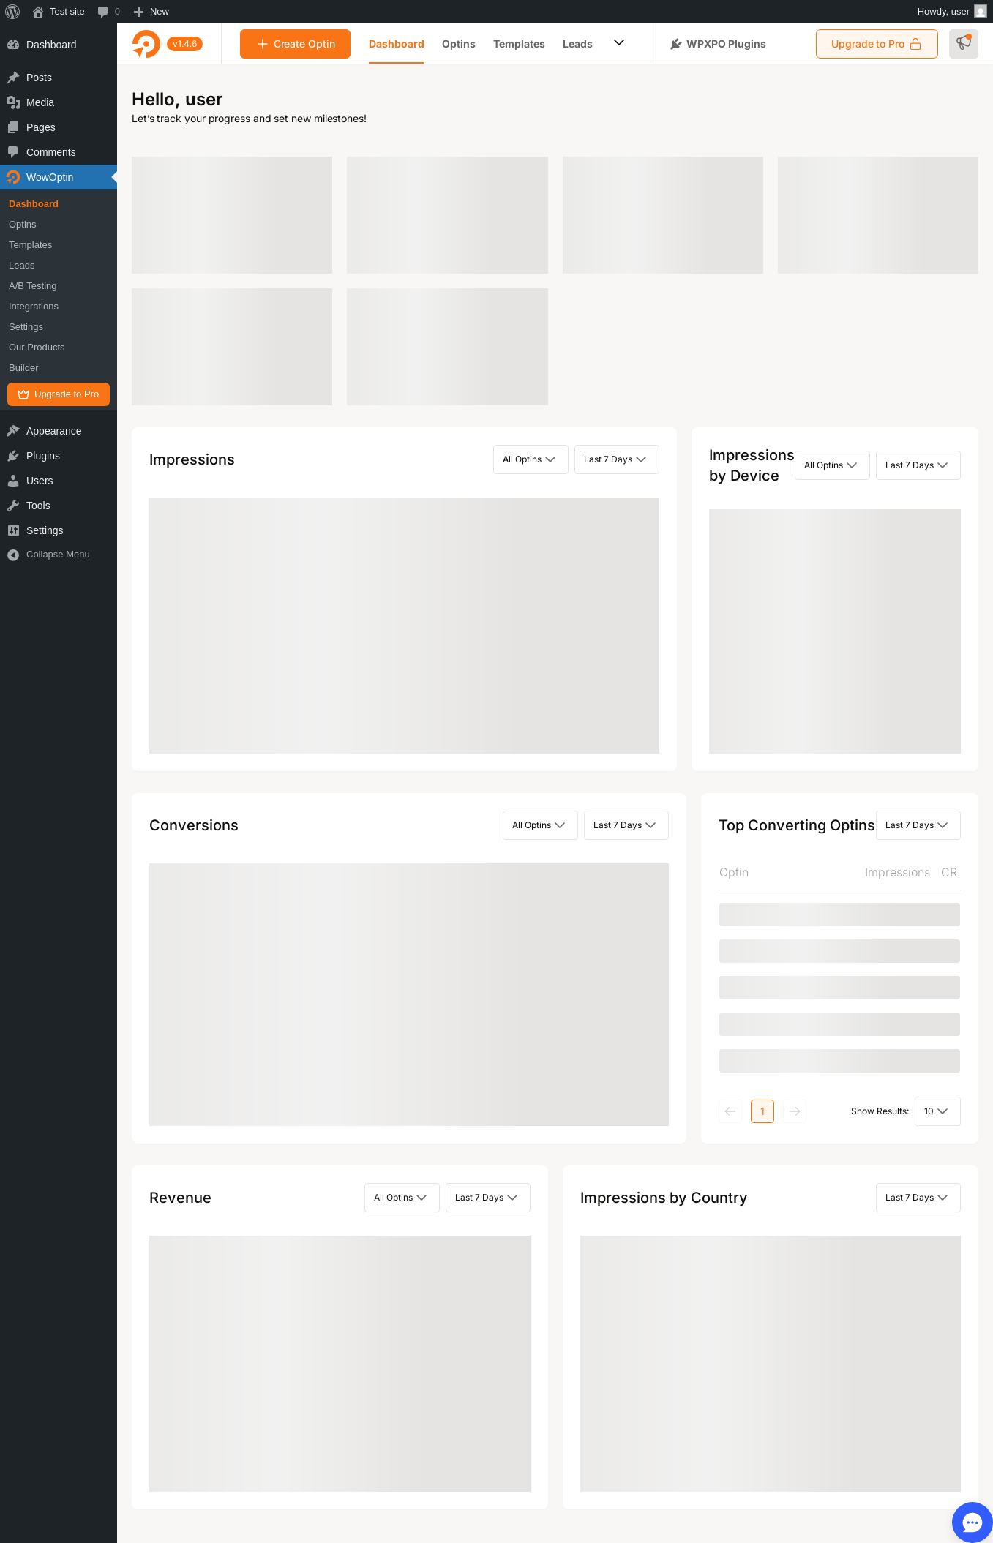The width and height of the screenshot is (993, 1543).
Task: Open All Optins dropdown in Revenue panel
Action: point(402,1198)
